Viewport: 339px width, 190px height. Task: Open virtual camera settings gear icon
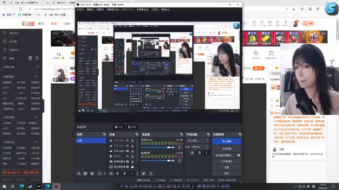[x=239, y=155]
